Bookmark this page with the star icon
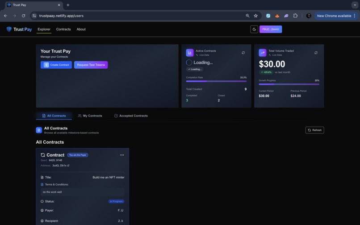Viewport: 360px width, 225px height. tap(256, 16)
